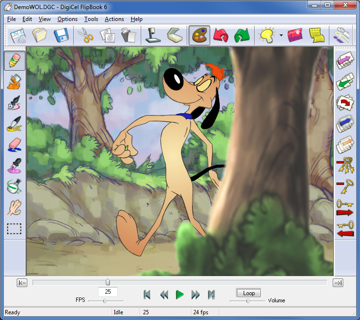Click the single key with minus icon

(345, 186)
